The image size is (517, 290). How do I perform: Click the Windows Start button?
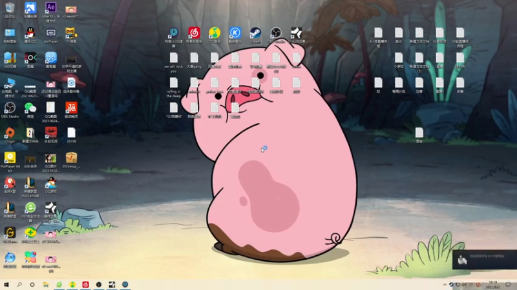click(x=6, y=284)
